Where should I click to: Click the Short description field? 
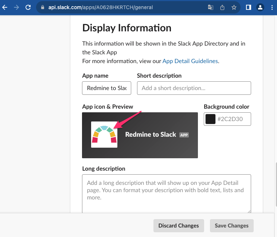tap(194, 88)
